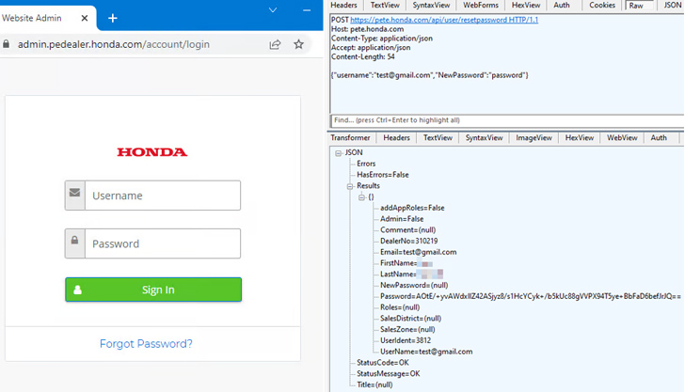Open the WebForms tab

pyautogui.click(x=481, y=6)
